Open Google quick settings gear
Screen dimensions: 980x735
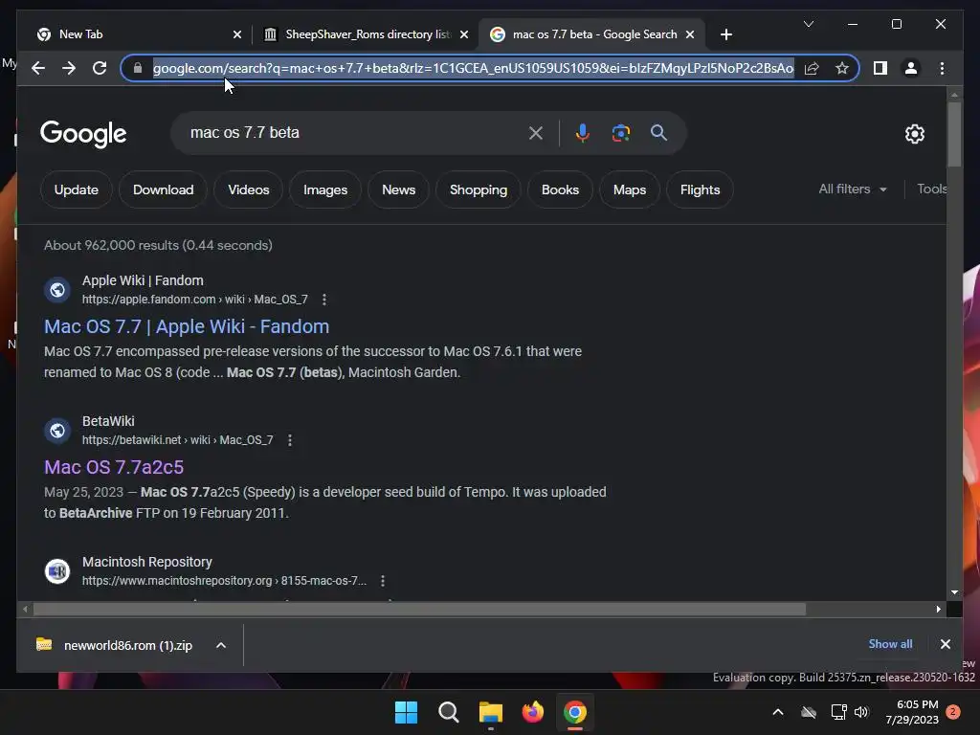point(914,134)
